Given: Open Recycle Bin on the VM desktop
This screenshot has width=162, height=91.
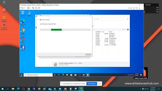Looking at the screenshot, I should click(x=23, y=13).
